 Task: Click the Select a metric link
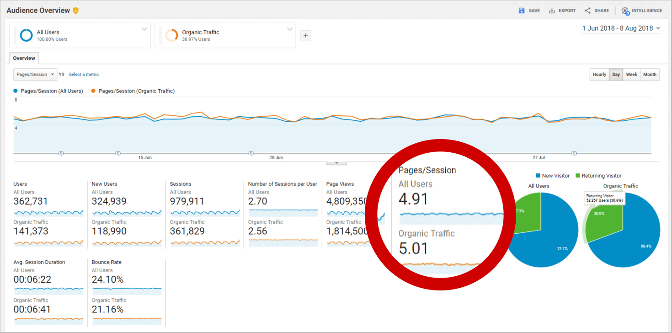[x=84, y=75]
